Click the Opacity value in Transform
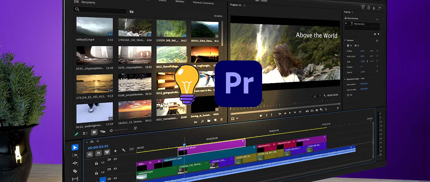This screenshot has width=430, height=182. click(363, 72)
